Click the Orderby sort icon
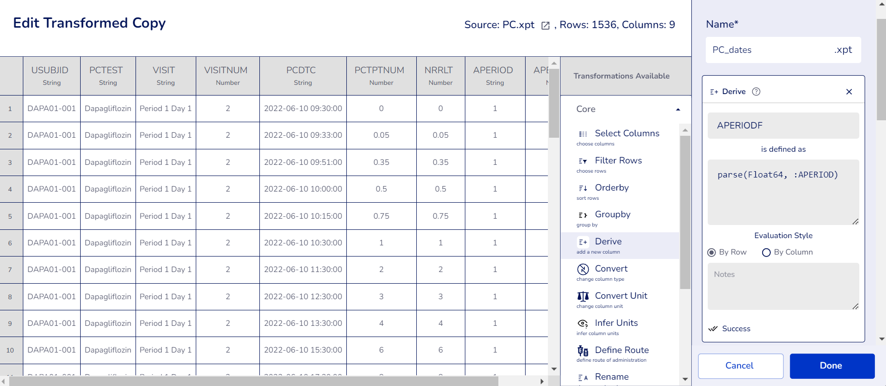The image size is (886, 386). click(x=583, y=188)
